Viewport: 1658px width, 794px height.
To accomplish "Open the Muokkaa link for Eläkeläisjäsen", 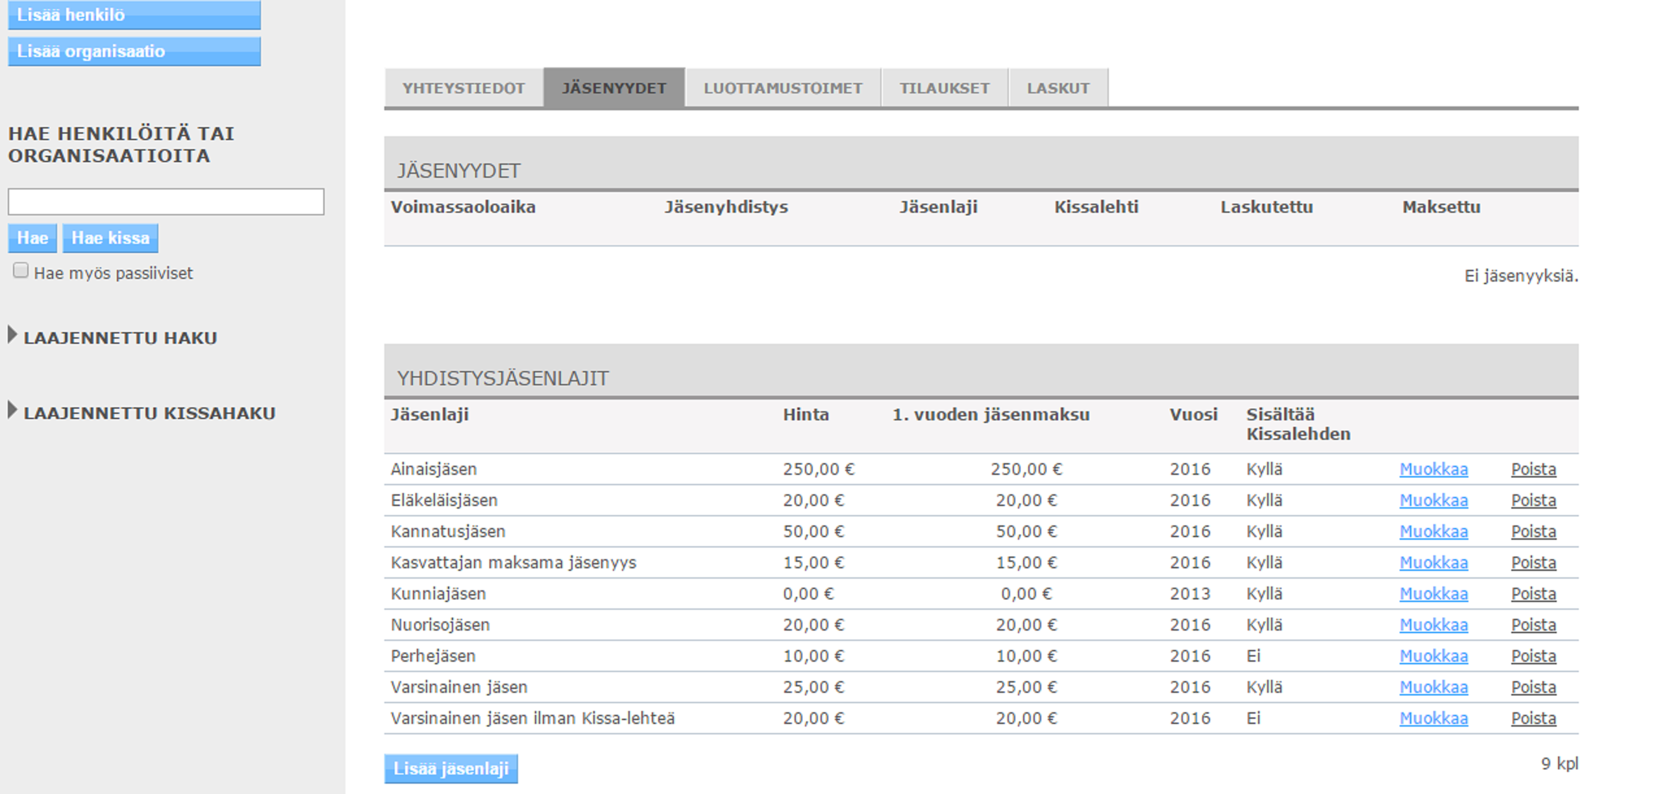I will (x=1433, y=500).
